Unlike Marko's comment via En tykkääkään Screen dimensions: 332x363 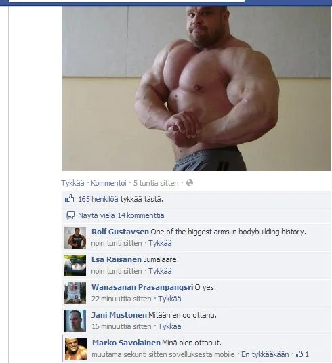tap(265, 354)
